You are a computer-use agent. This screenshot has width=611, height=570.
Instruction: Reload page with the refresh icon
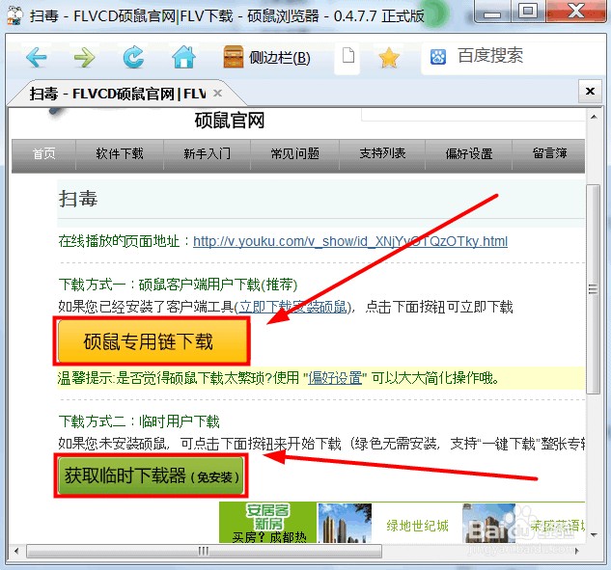[x=133, y=58]
